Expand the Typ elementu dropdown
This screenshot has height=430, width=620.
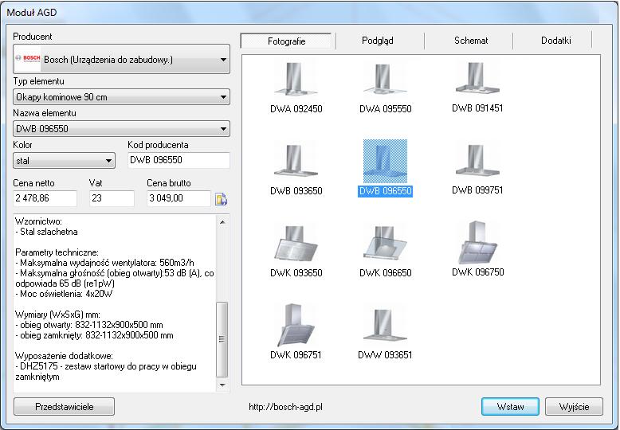coord(121,97)
